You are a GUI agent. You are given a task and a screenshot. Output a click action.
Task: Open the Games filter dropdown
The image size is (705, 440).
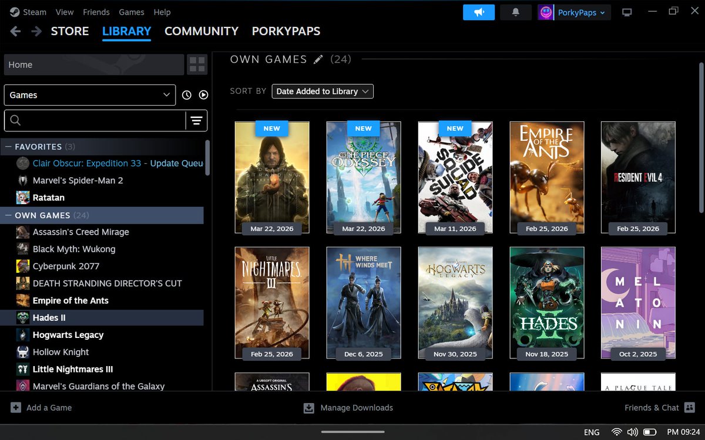[x=90, y=95]
